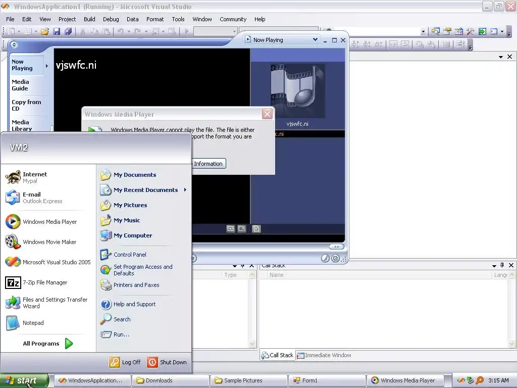This screenshot has height=388, width=517.
Task: Expand All Programs list
Action: pos(48,344)
